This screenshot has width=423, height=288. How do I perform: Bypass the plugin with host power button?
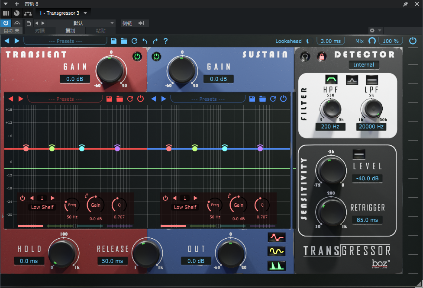6,23
